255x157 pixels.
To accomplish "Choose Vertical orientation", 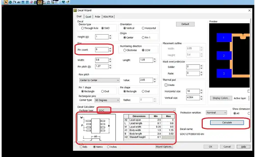I will pos(125,28).
